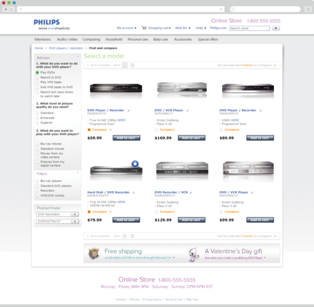Open DVD Recorders product finder dropdown
The width and height of the screenshot is (314, 307).
(x=57, y=214)
